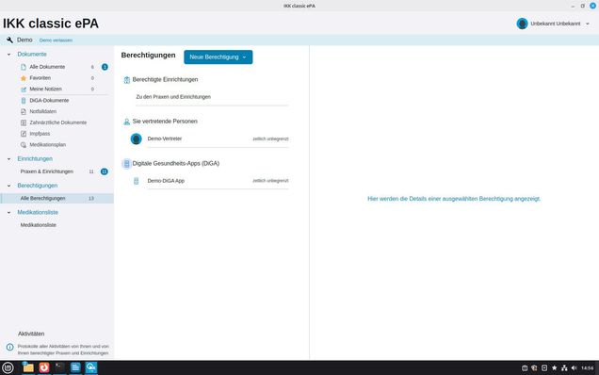599x375 pixels.
Task: Open Alle Dokumente in the sidebar
Action: (47, 67)
